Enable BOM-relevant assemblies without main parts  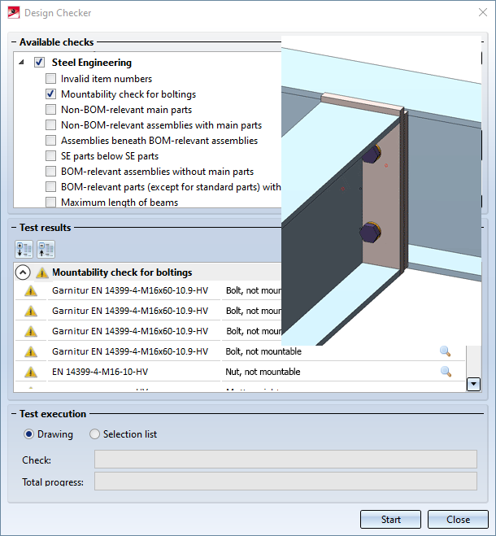[51, 172]
